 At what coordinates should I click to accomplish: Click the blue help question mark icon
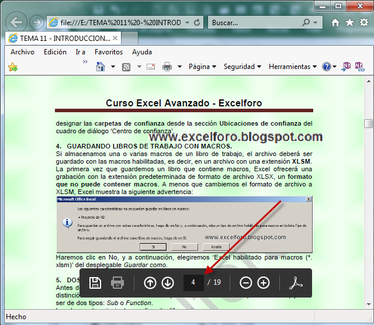pos(326,67)
